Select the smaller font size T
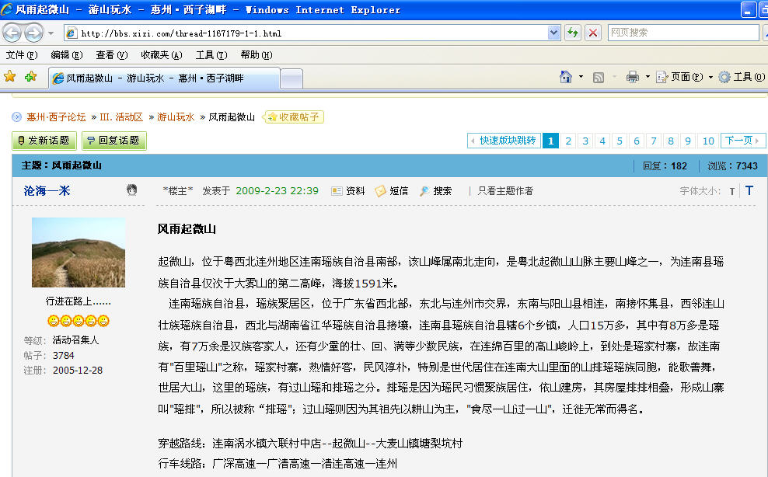This screenshot has height=477, width=768. coord(731,191)
